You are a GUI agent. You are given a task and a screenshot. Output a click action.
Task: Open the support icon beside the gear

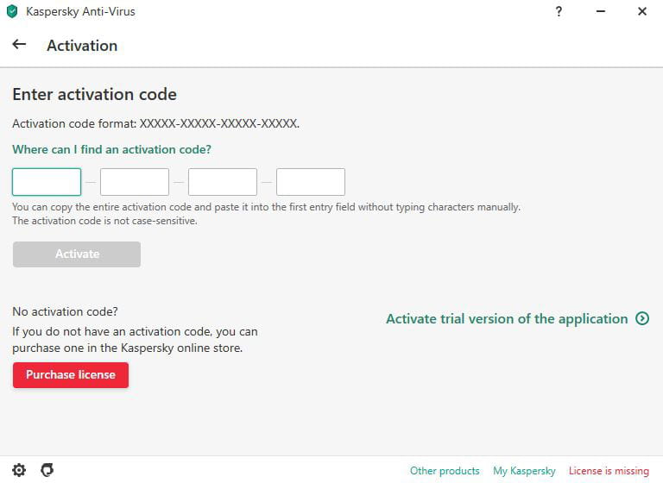coord(47,470)
